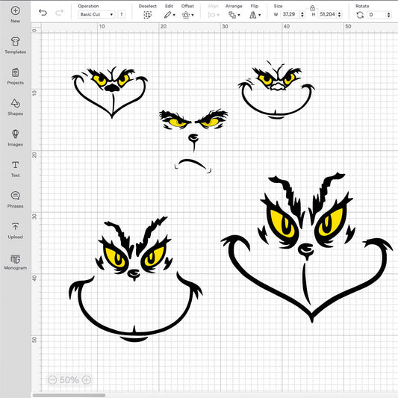Select the frowning Grinch face in the center
This screenshot has width=398, height=398.
(193, 141)
